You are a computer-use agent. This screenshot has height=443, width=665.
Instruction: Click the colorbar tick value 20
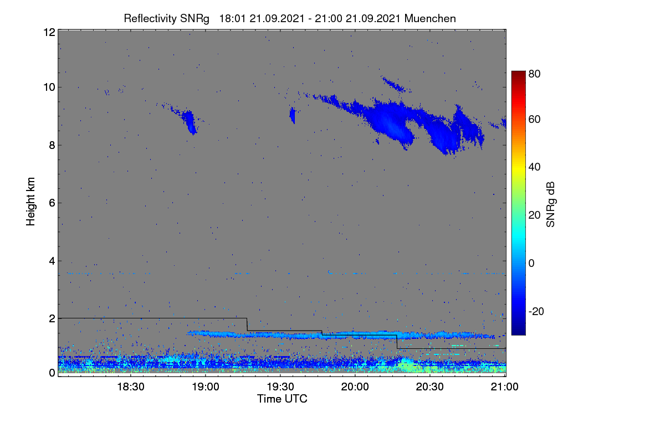[534, 215]
